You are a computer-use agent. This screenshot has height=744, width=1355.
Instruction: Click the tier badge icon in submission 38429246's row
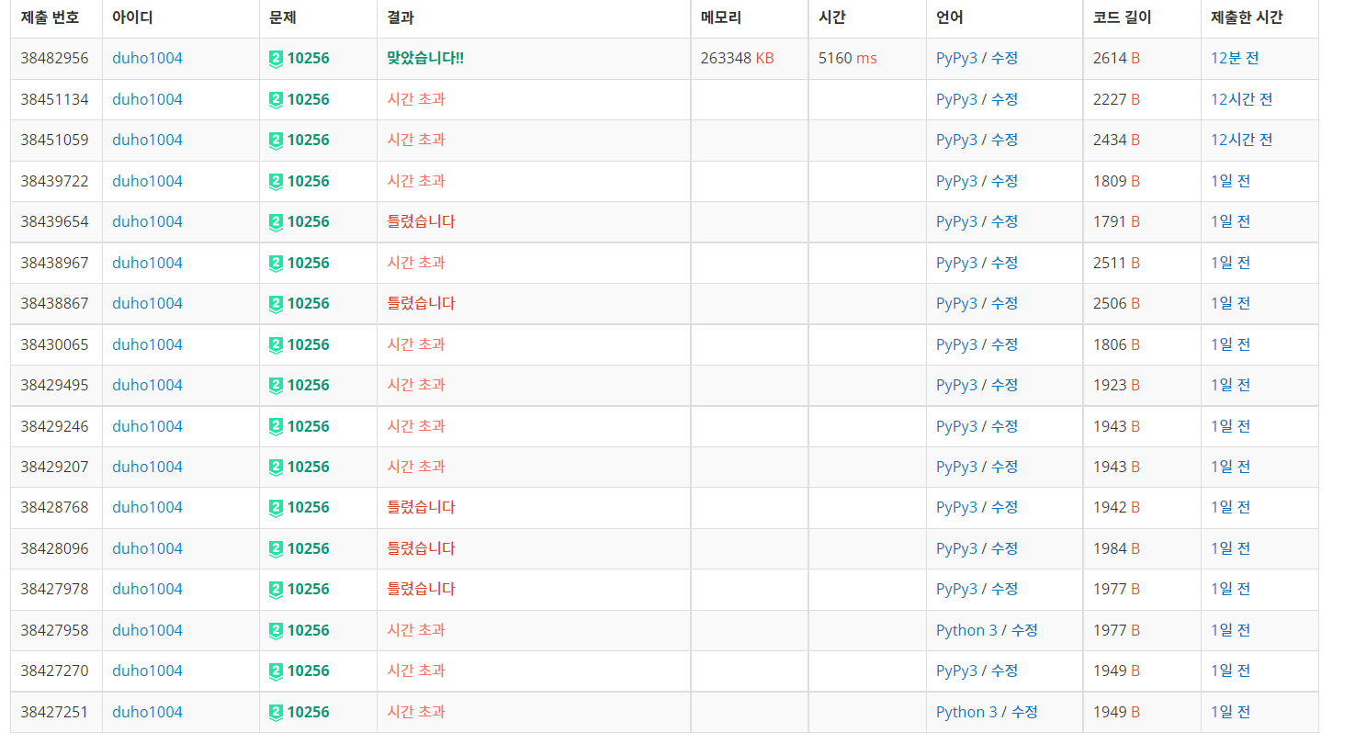click(x=276, y=426)
